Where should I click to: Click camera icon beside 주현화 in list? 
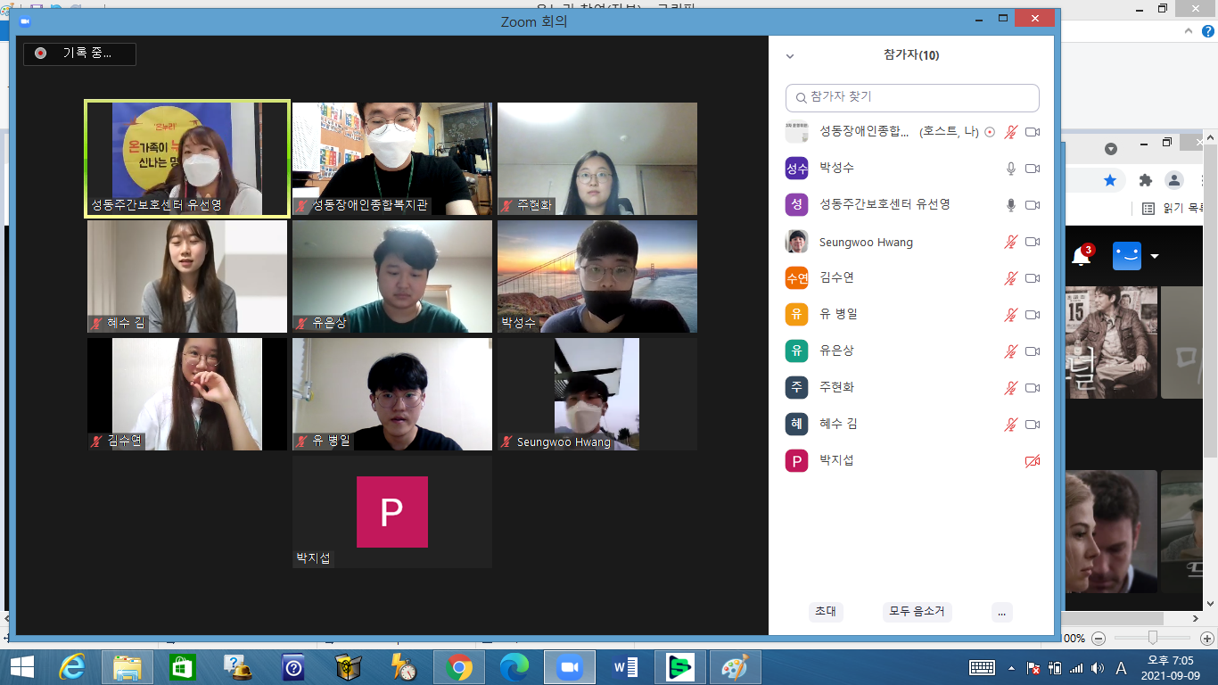click(1033, 388)
